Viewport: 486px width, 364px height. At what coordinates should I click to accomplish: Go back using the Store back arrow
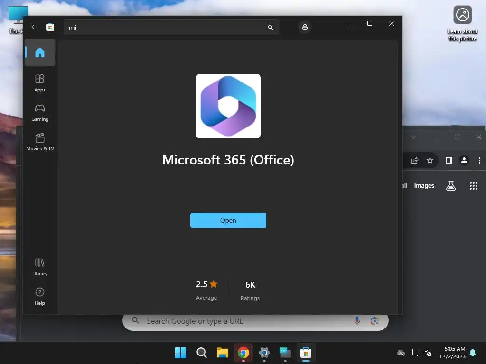tap(34, 27)
